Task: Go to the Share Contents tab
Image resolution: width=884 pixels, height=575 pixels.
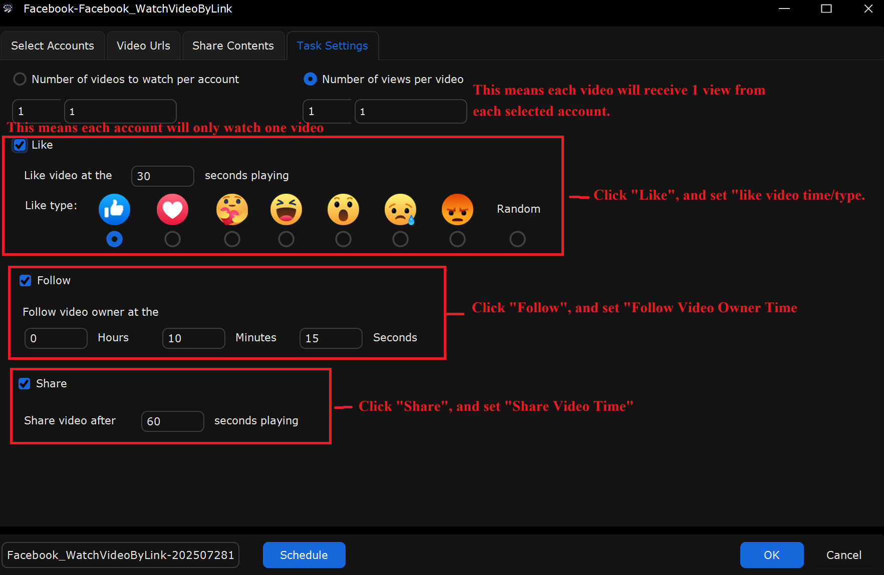Action: pyautogui.click(x=233, y=46)
